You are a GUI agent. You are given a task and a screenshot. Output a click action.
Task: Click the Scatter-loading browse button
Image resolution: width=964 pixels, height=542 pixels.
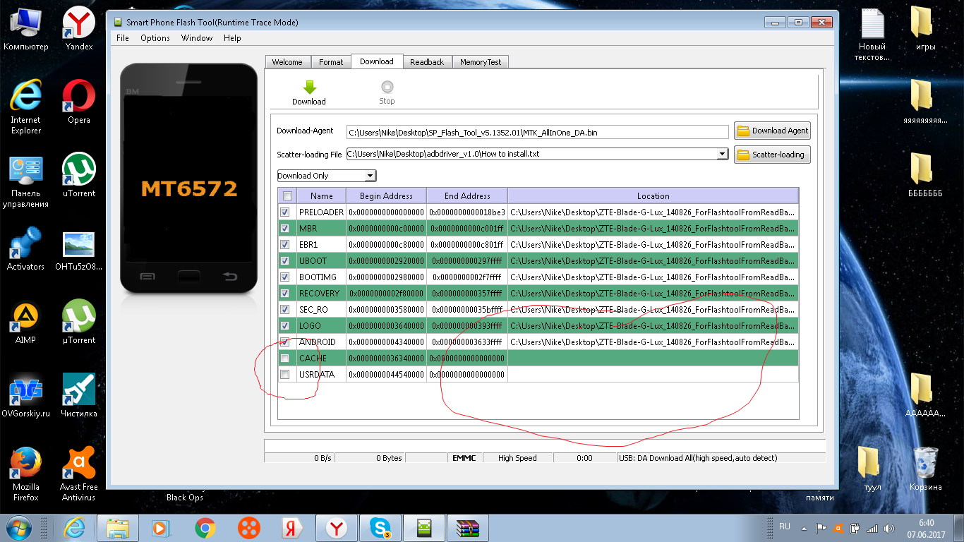(x=772, y=155)
